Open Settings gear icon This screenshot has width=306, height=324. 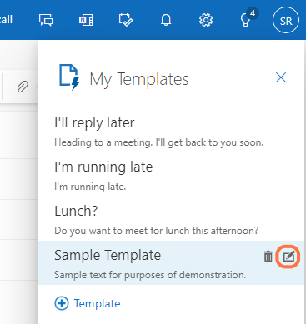click(x=206, y=20)
